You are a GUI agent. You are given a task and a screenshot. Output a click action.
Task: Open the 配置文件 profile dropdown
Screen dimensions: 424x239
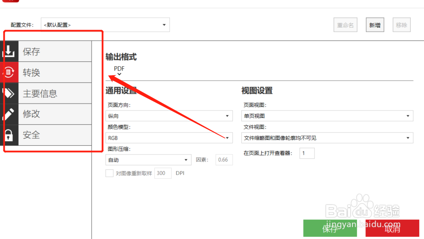pos(105,25)
